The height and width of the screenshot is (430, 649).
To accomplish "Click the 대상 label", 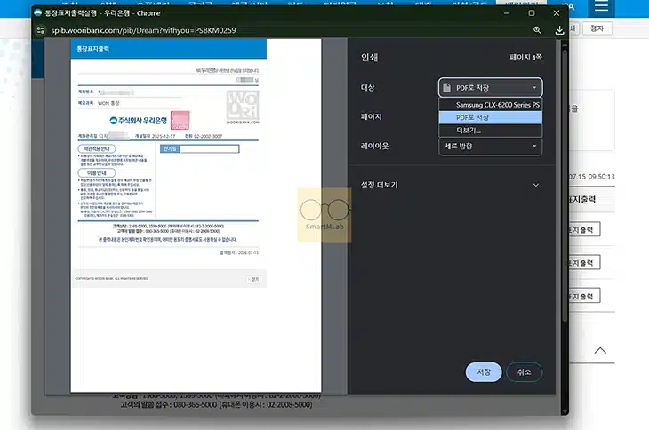I will pos(367,88).
